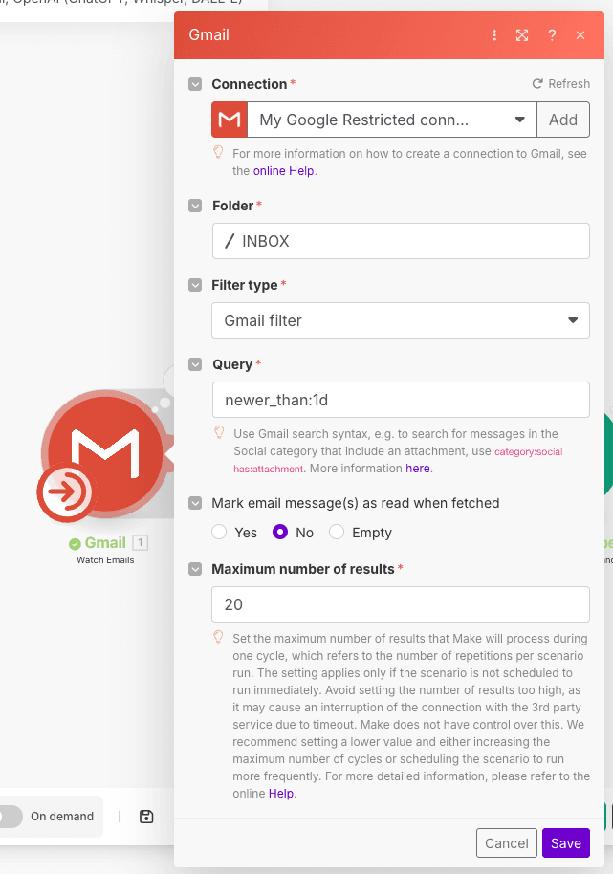The width and height of the screenshot is (613, 874).
Task: Click the save scenario floppy disk icon
Action: [146, 817]
